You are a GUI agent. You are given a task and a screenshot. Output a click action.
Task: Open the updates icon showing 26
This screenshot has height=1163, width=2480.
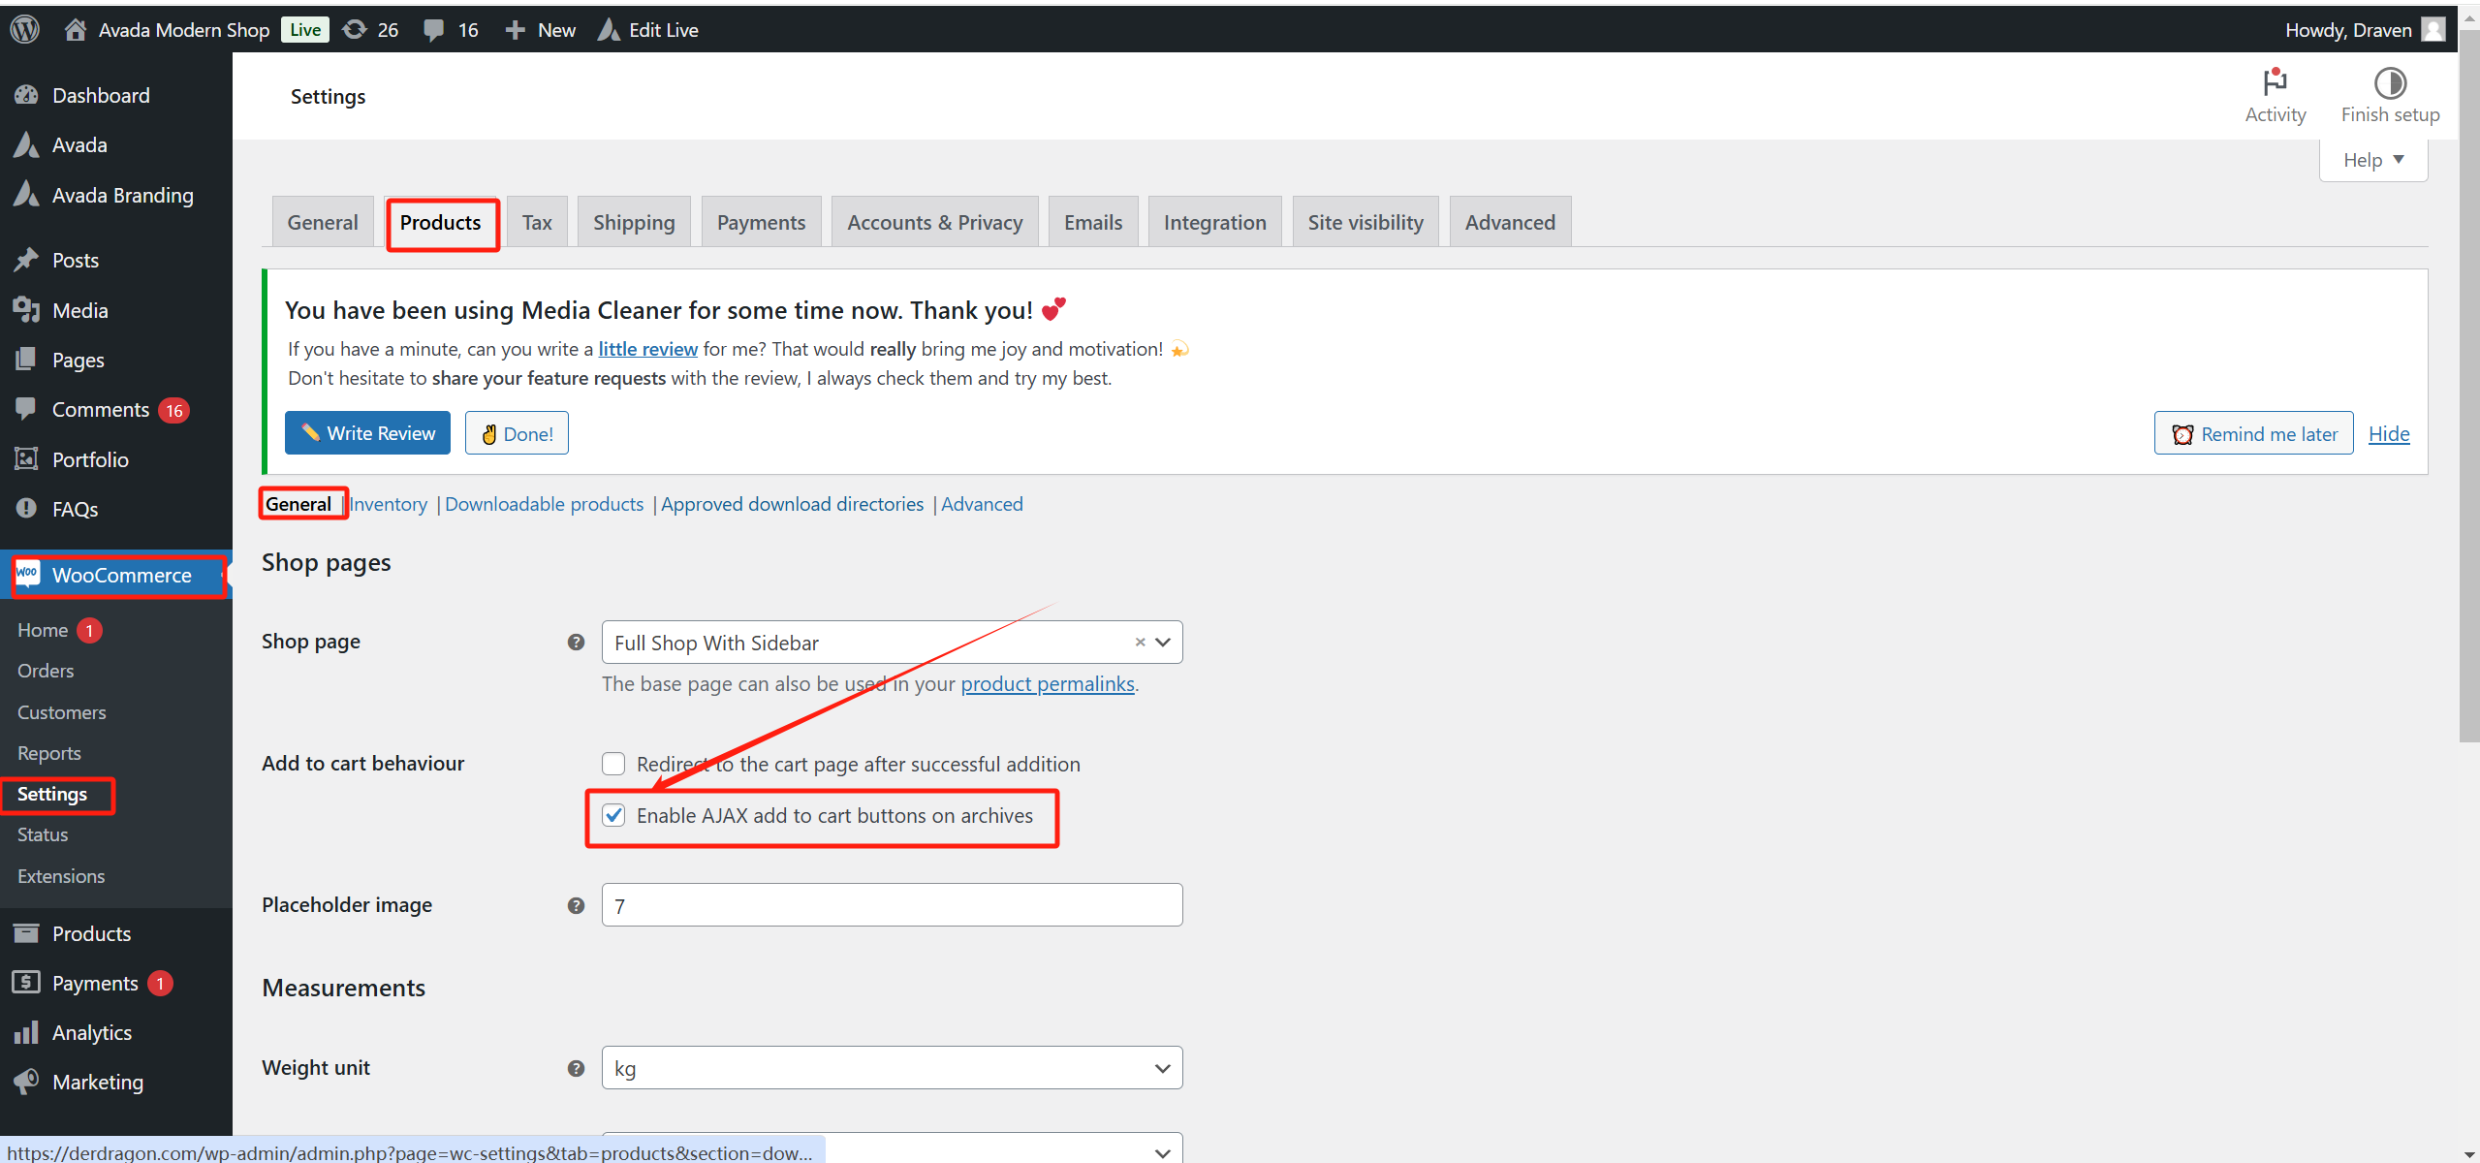(355, 29)
